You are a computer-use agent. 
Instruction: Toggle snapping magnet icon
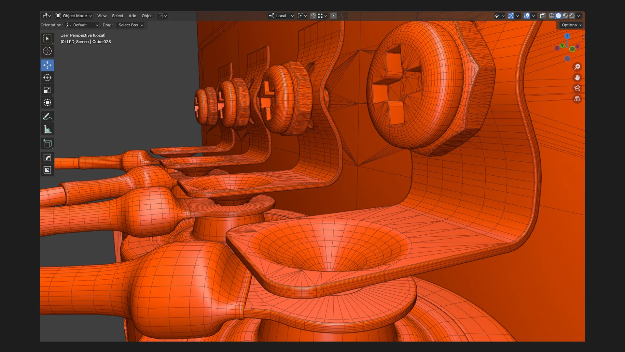[313, 16]
